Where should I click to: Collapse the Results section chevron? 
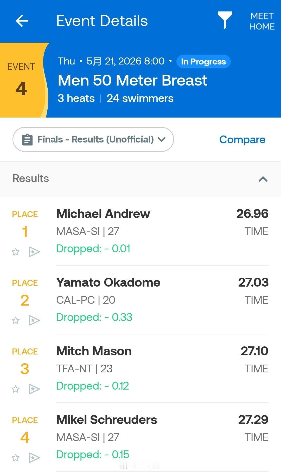click(263, 179)
